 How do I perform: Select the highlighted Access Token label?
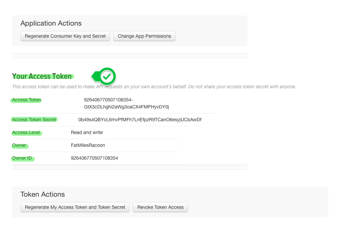[x=27, y=100]
